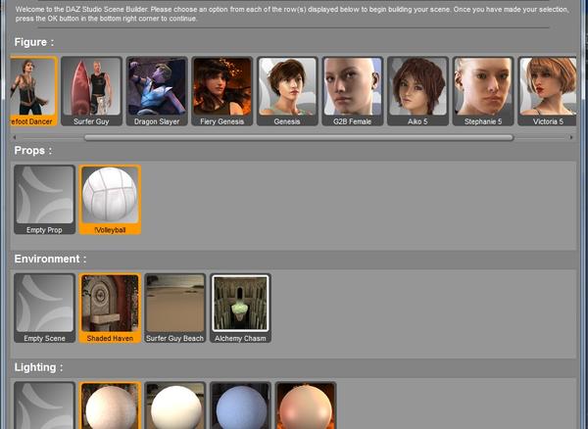Choose the Surfer Guy figure
Image resolution: width=588 pixels, height=429 pixels.
(91, 91)
